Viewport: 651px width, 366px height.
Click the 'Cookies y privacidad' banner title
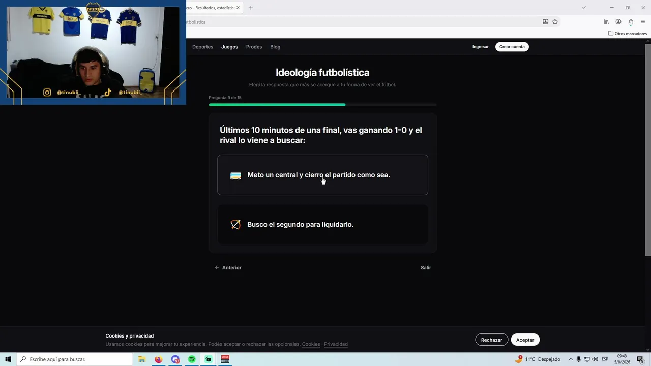tap(130, 336)
